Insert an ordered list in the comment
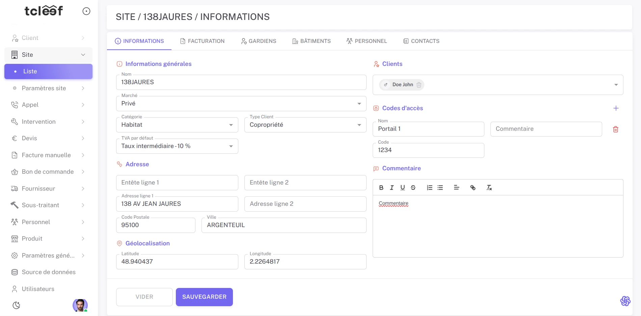Viewport: 641px width, 316px height. (429, 188)
